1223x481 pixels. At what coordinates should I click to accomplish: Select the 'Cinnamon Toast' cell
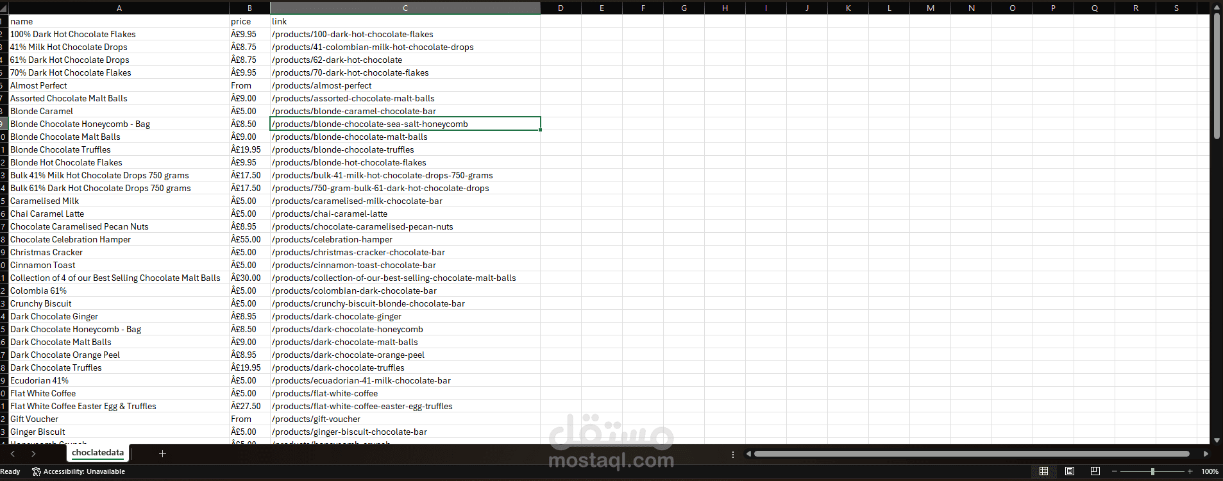[119, 265]
